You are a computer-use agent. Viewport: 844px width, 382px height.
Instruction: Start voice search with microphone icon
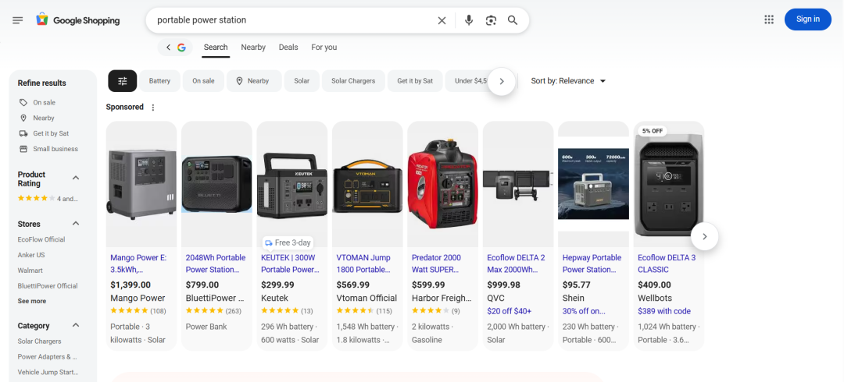pos(468,20)
